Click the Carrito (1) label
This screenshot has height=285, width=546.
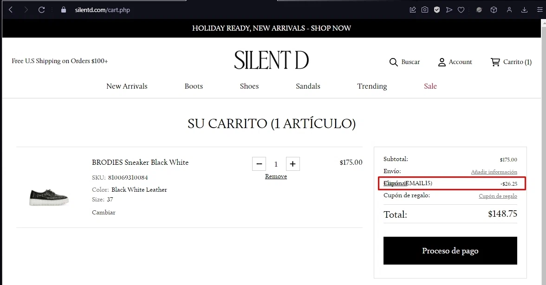tap(517, 62)
